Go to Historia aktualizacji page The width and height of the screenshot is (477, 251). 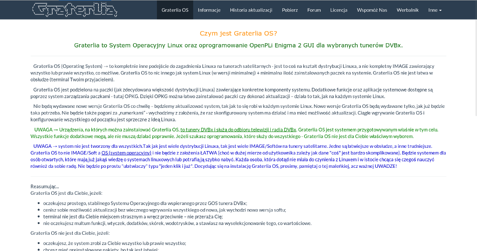pos(251,10)
